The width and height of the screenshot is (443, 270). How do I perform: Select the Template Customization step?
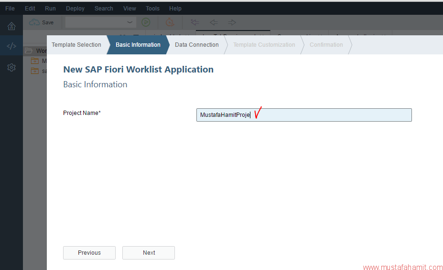click(x=264, y=44)
